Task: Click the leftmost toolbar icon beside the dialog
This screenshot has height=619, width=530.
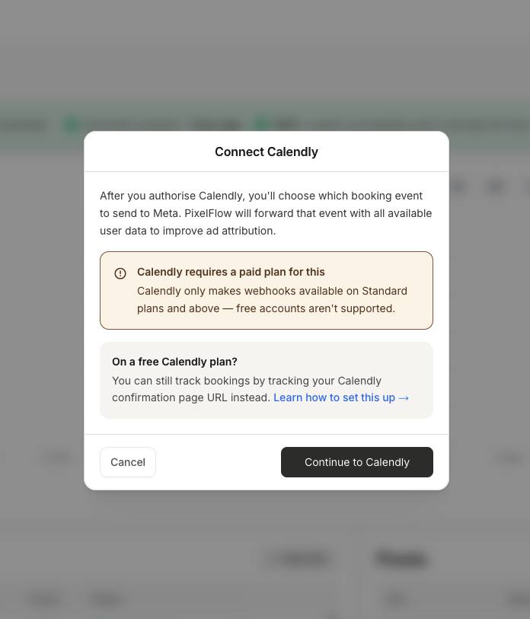Action: pos(458,187)
